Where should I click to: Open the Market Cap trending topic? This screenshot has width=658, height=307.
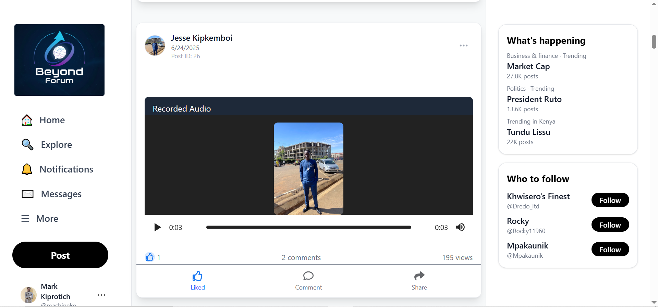(528, 66)
